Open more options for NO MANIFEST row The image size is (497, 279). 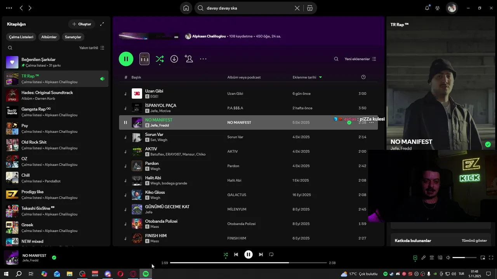point(372,122)
